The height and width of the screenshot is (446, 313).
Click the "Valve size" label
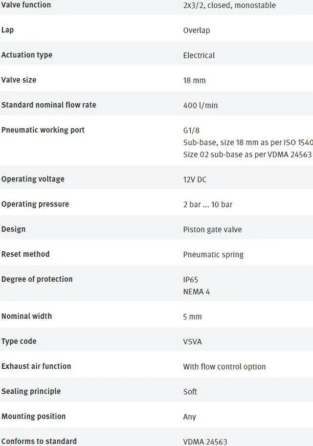[19, 80]
